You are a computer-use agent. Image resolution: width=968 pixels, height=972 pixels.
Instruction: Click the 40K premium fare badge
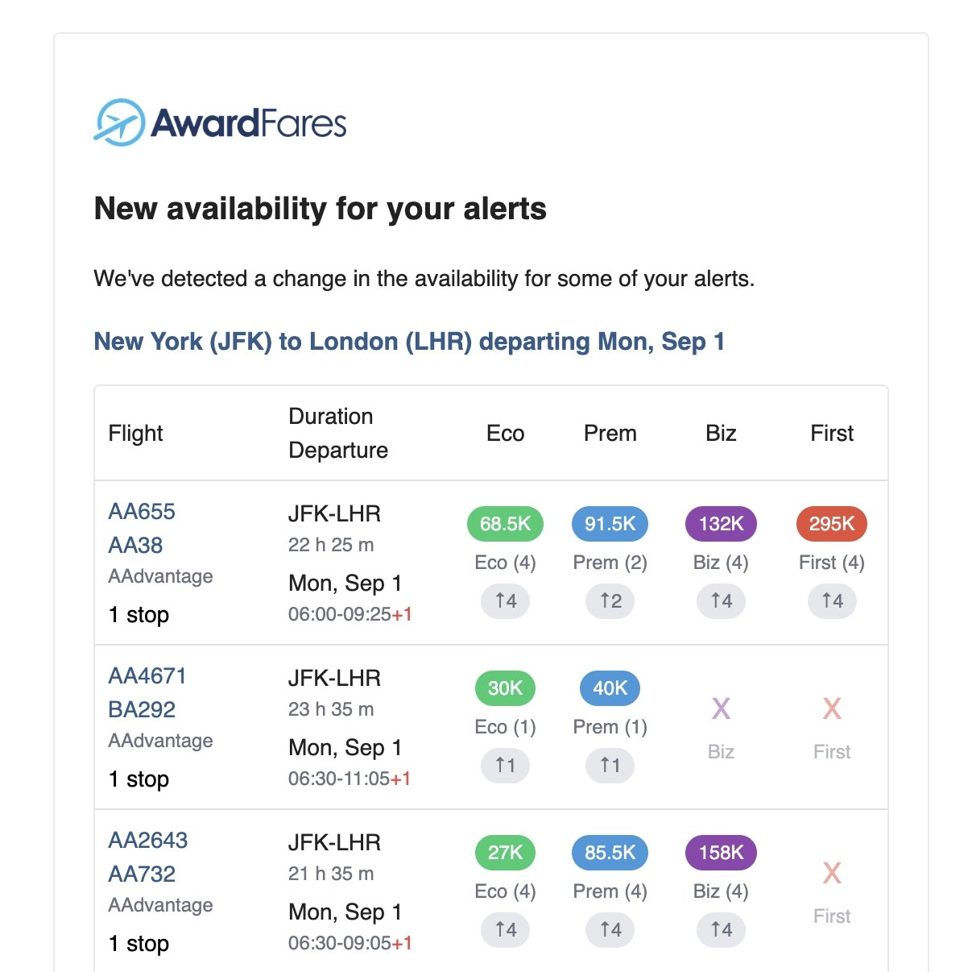pos(610,688)
